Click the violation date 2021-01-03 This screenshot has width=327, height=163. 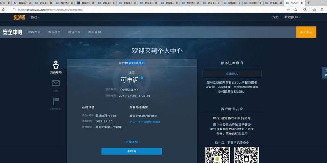click(x=104, y=121)
